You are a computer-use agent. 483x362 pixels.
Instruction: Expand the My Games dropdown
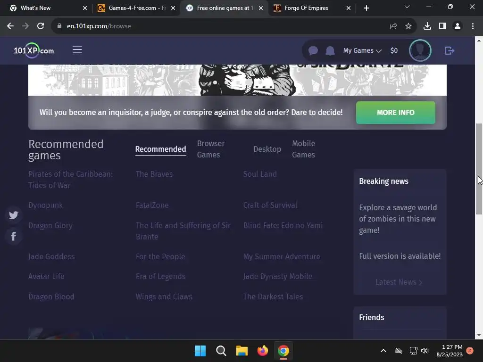(x=362, y=50)
